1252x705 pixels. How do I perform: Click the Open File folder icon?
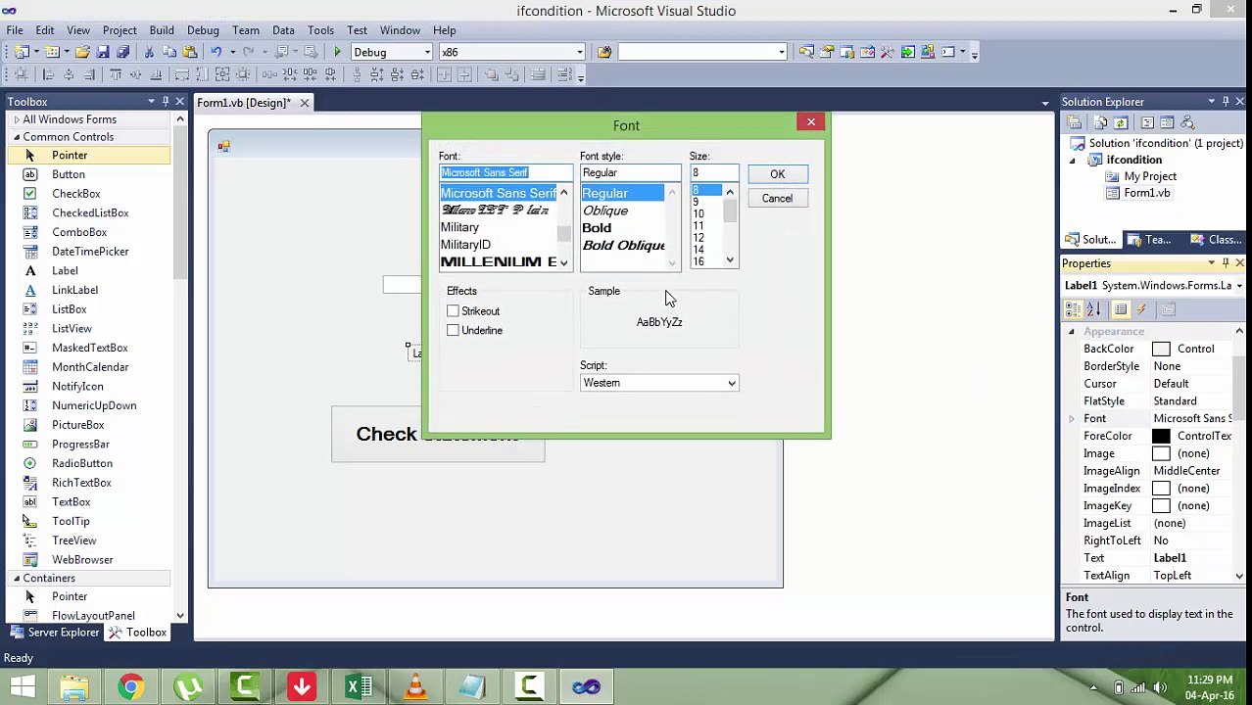click(x=83, y=52)
